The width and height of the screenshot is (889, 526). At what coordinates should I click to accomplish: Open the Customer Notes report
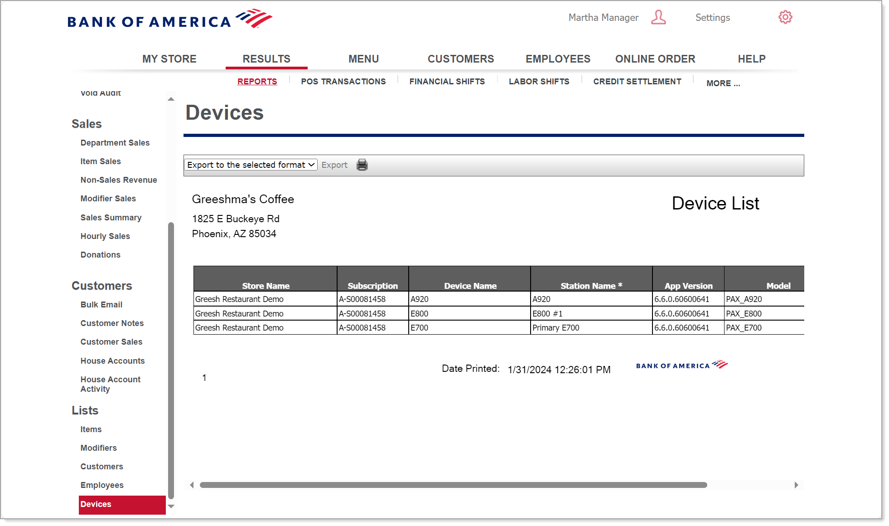(x=112, y=323)
